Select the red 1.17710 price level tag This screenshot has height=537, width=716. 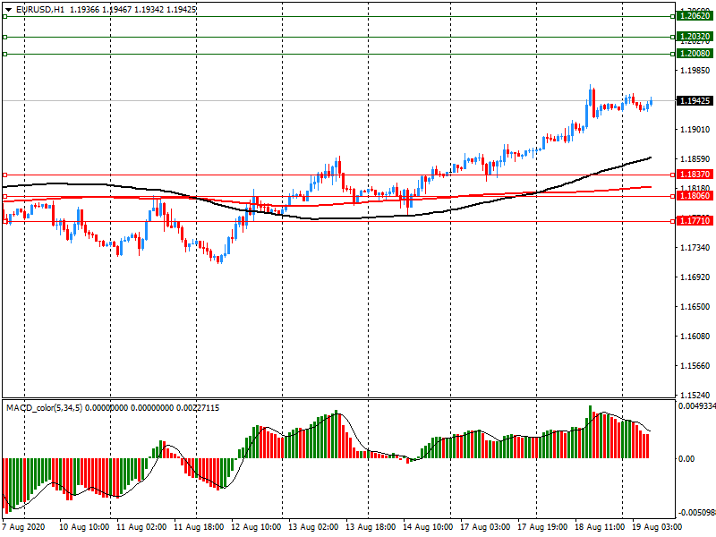coord(694,220)
